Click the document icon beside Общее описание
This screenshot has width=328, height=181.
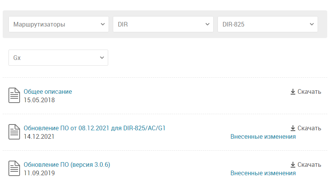tap(14, 95)
